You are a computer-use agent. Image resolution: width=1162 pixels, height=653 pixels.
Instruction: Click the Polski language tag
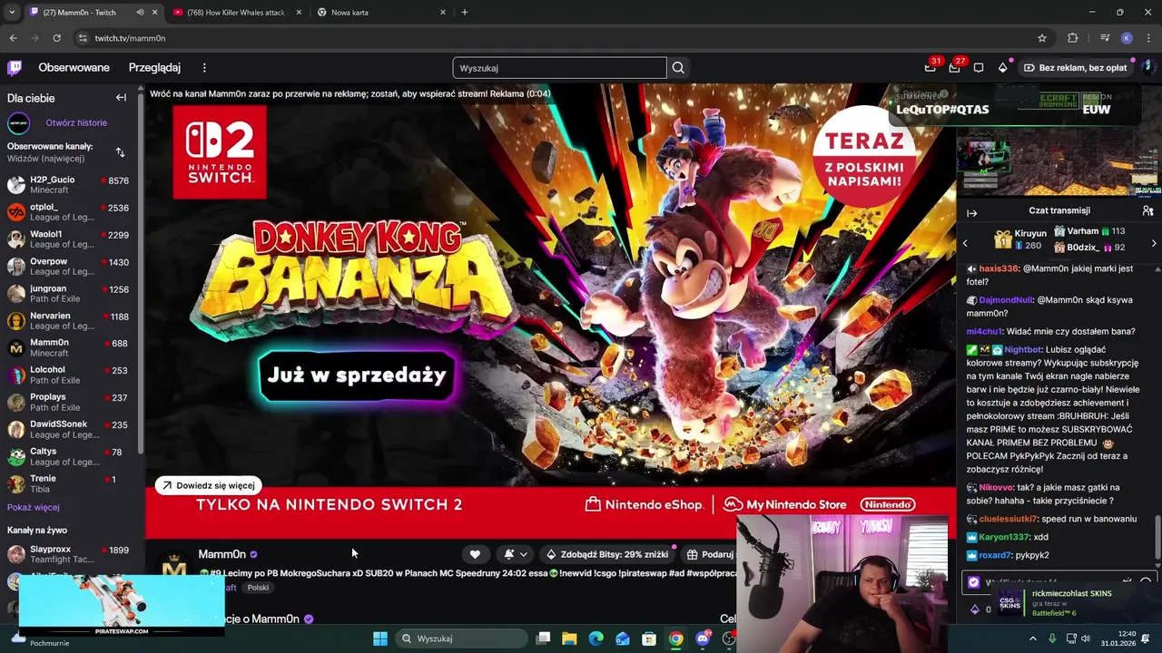258,588
